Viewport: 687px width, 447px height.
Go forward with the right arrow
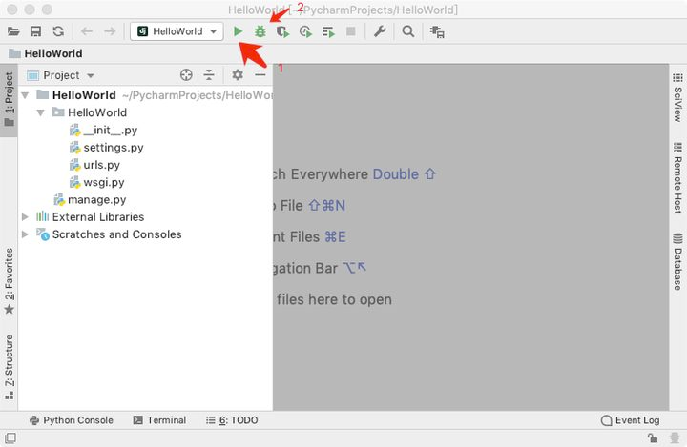110,31
